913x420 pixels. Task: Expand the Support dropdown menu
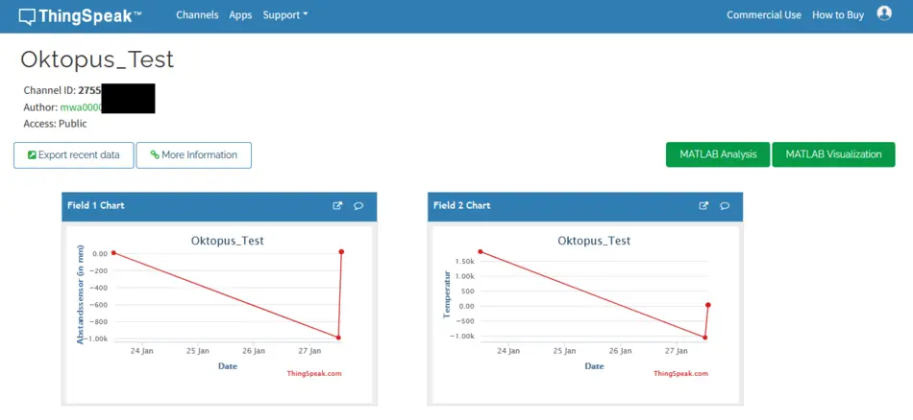[x=284, y=15]
